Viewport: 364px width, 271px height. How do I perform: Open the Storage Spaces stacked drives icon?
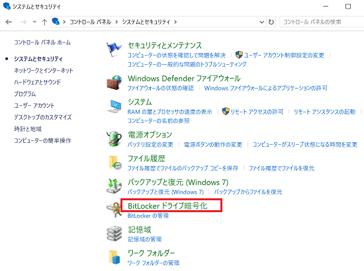pyautogui.click(x=114, y=233)
